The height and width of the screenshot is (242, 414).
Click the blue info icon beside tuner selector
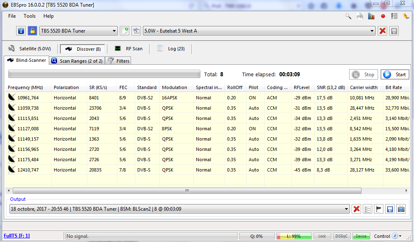tap(21, 31)
